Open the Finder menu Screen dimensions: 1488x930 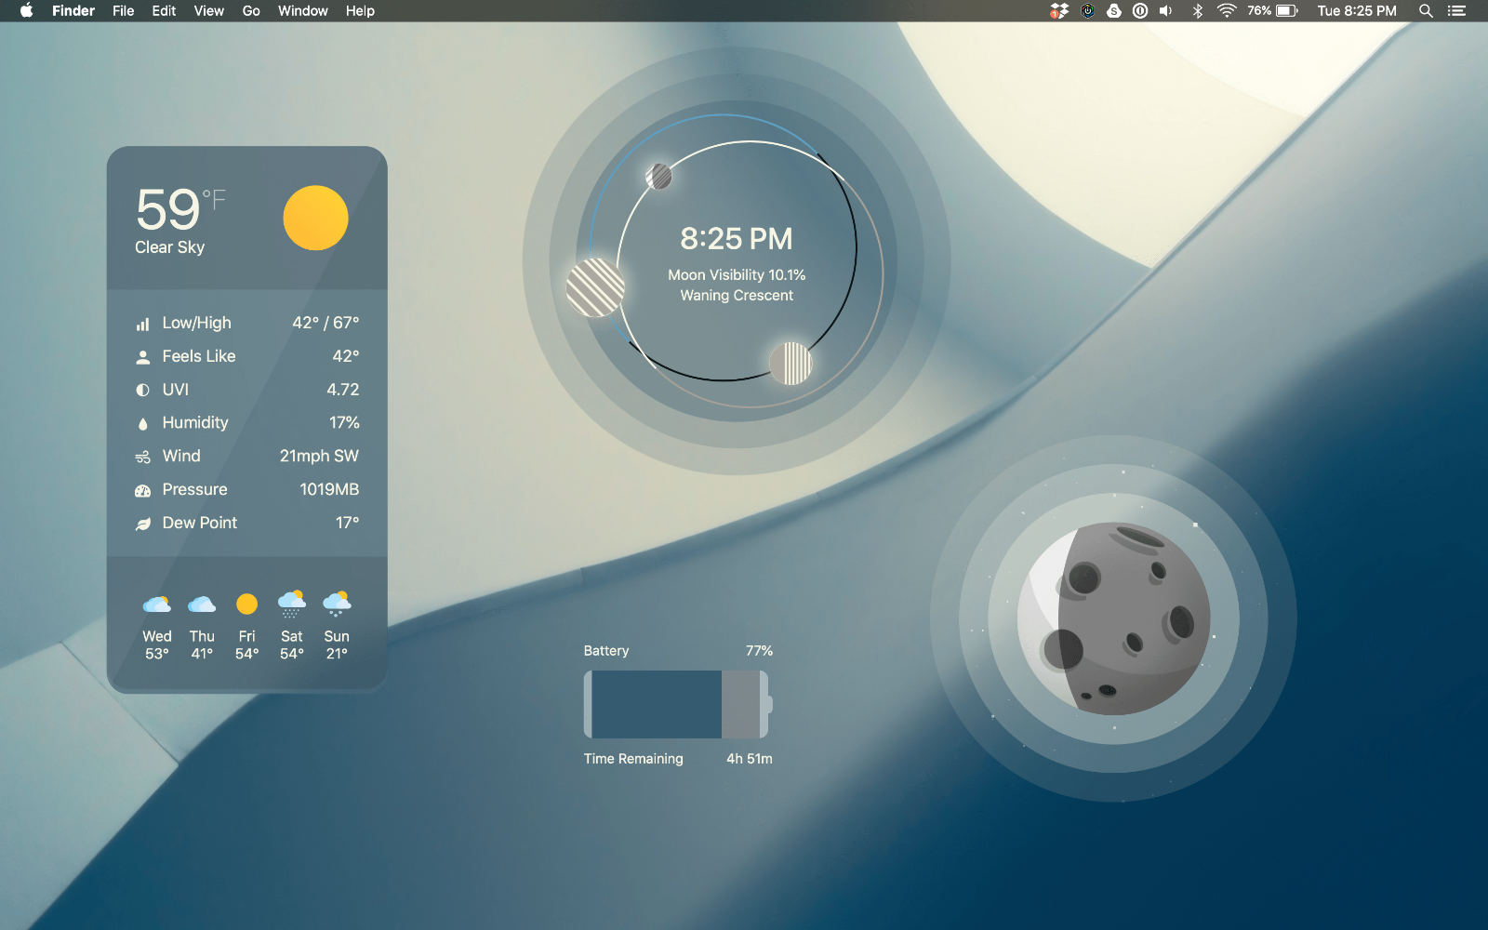tap(73, 11)
